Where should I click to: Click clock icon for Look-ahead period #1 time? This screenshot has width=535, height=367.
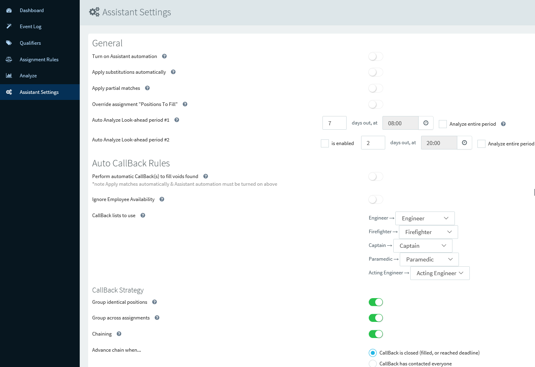(426, 123)
